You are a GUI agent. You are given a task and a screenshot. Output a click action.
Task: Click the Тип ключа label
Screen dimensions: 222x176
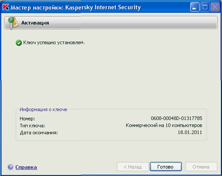[x=32, y=125]
